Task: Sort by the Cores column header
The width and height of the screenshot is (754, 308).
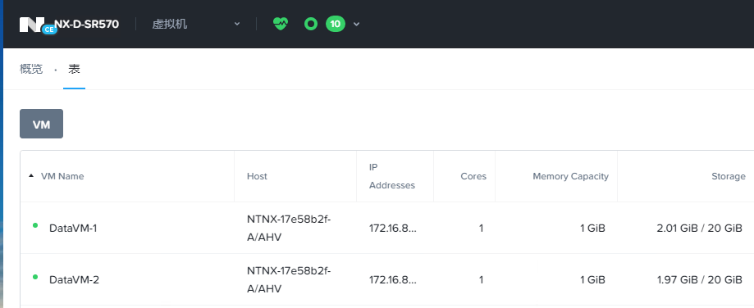Action: (x=473, y=176)
